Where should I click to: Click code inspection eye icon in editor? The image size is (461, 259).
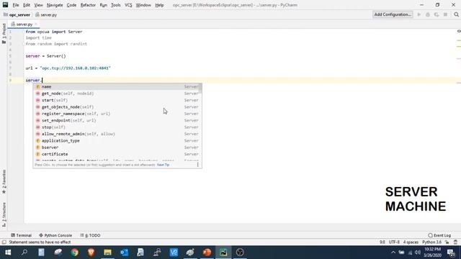point(459,31)
